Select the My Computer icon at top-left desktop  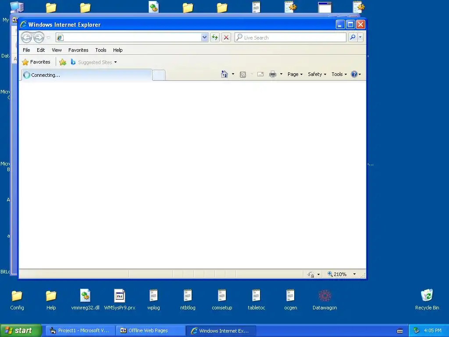tap(17, 7)
